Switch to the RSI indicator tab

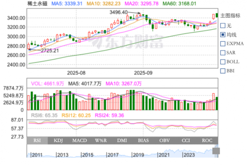tap(37, 140)
